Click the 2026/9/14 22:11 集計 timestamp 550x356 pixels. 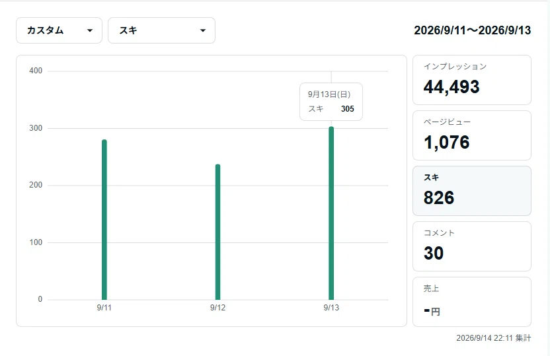pos(494,338)
